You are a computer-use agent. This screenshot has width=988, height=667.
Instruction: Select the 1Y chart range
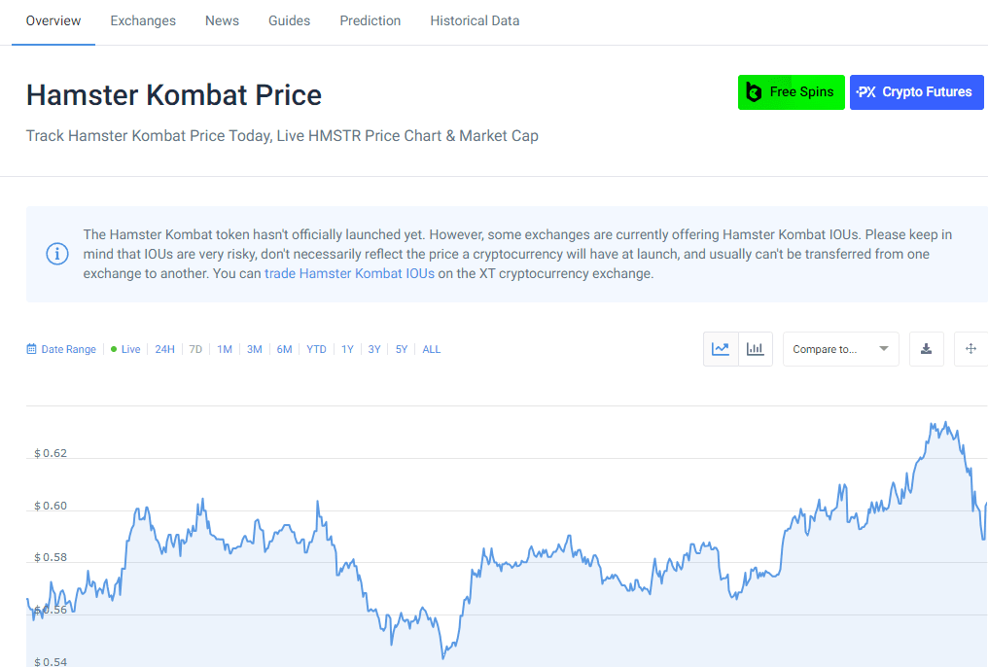(347, 350)
